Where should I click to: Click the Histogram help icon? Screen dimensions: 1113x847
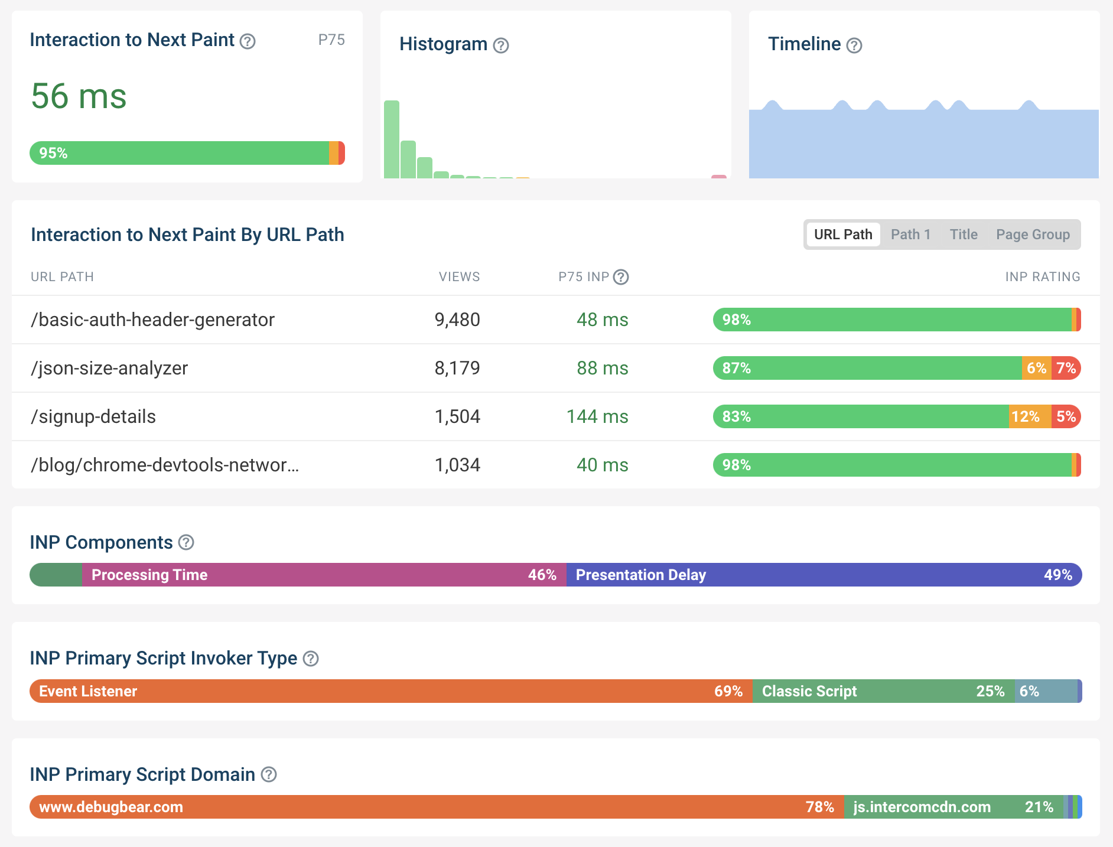click(501, 45)
